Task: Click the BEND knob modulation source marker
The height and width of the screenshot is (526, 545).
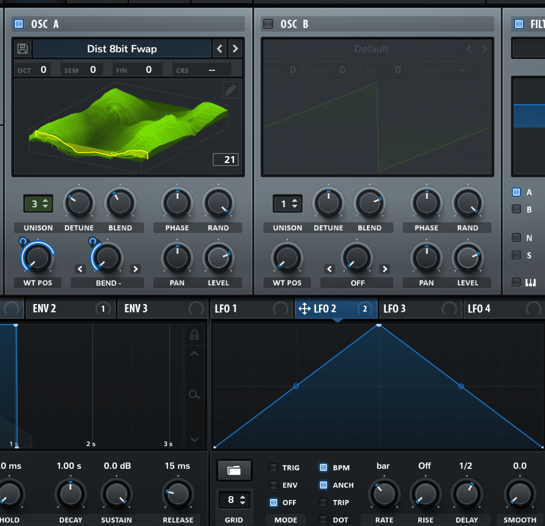Action: click(92, 241)
